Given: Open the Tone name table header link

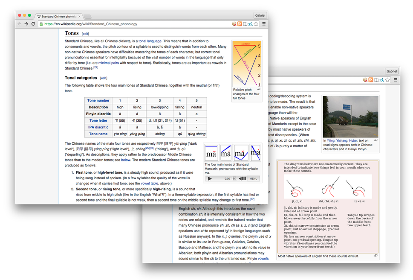Looking at the screenshot, I should tap(98, 134).
